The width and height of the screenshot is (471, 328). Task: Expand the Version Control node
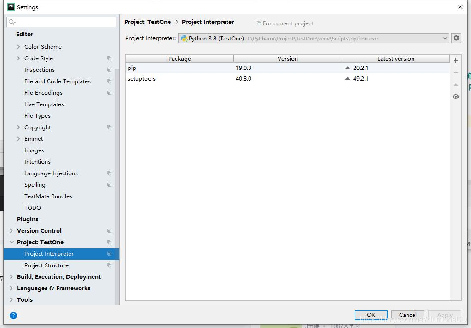12,231
